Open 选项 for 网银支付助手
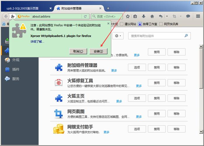Image resolution: width=204 pixels, height=146 pixels. (x=137, y=129)
